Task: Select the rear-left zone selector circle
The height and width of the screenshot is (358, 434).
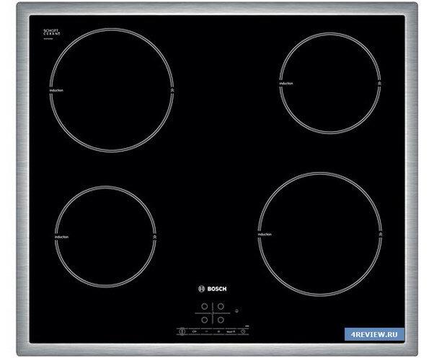Action: click(204, 305)
